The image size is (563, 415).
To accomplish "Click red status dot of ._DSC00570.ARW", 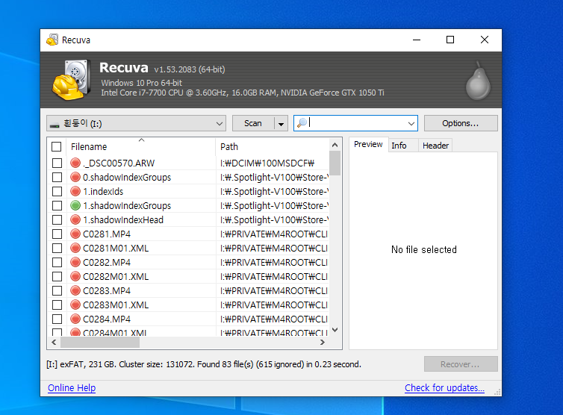I will tap(75, 163).
